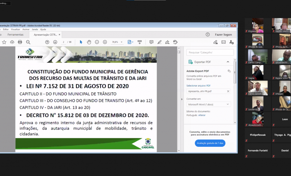The image size is (291, 176).
Task: Click the Pesquisar 'Cabeçalho' search field
Action: [x=210, y=52]
